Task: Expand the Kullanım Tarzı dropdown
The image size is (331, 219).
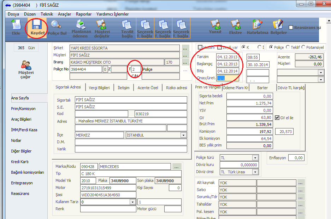Action: [x=132, y=202]
